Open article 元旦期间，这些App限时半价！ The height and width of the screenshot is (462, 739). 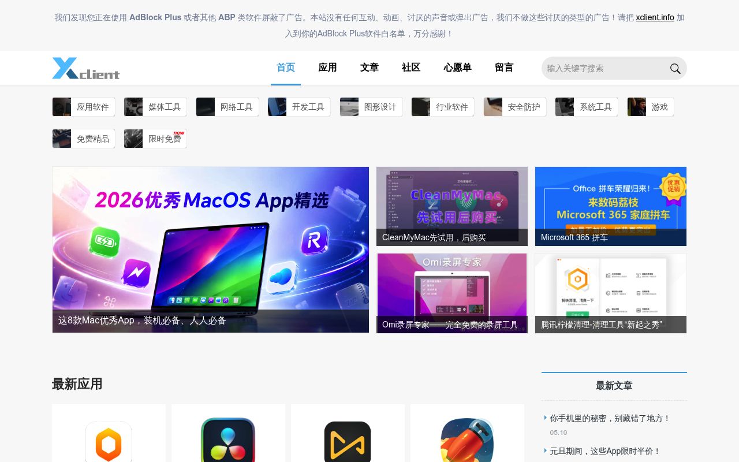point(605,451)
